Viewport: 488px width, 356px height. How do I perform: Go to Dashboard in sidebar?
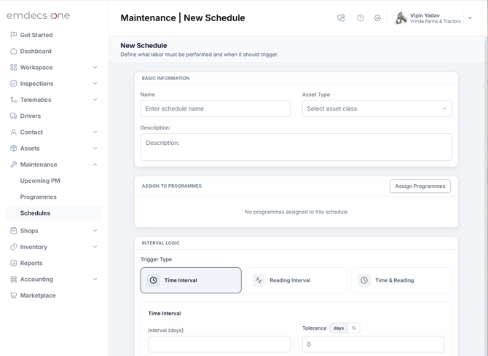click(x=36, y=52)
